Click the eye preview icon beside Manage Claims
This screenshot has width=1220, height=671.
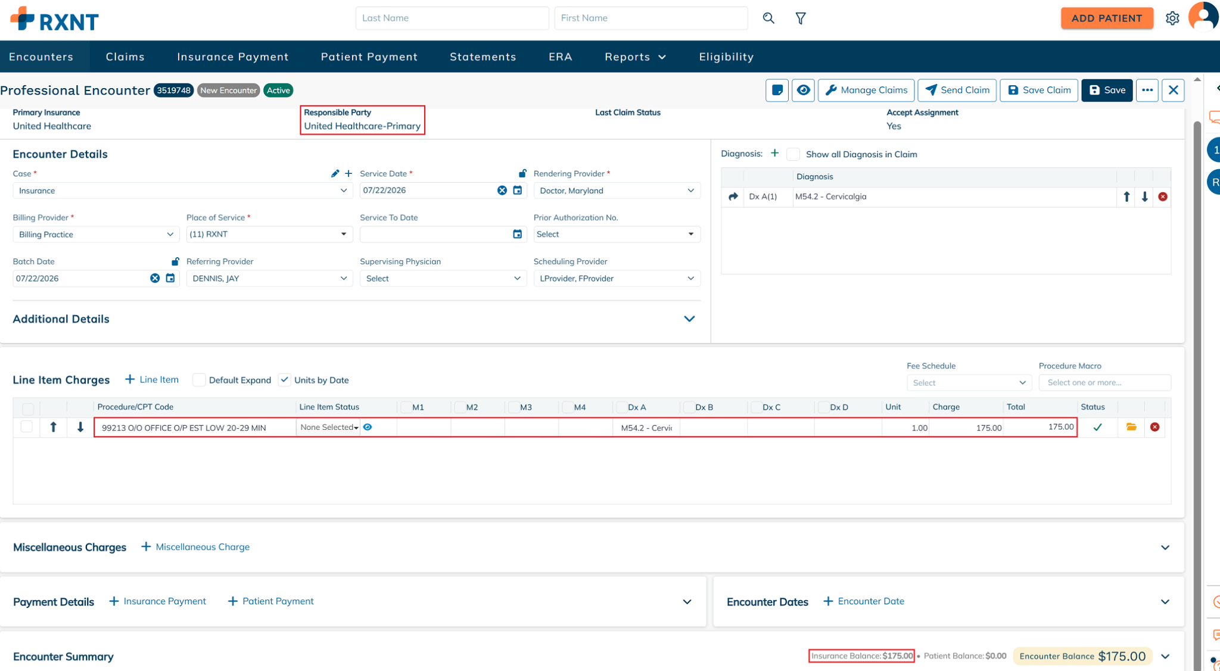click(x=803, y=90)
